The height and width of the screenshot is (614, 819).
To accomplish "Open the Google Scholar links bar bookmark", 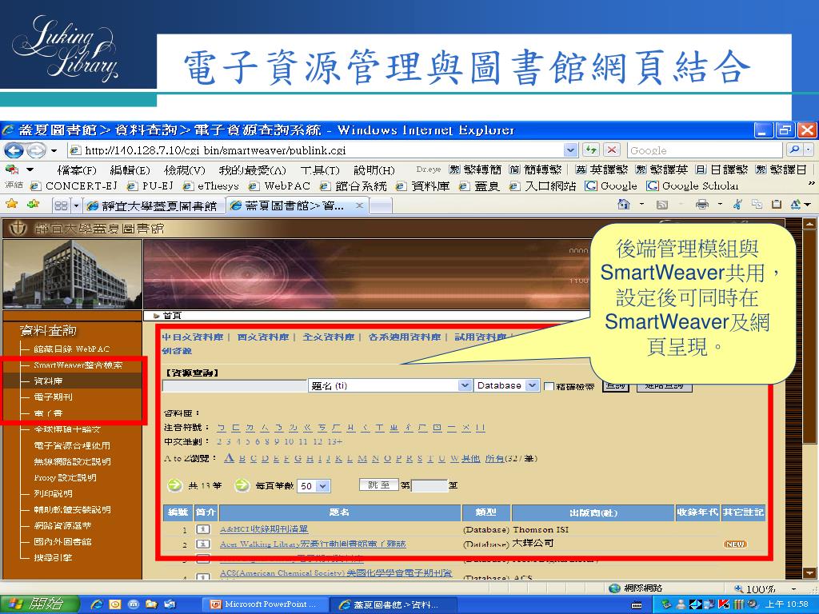I will (x=693, y=185).
